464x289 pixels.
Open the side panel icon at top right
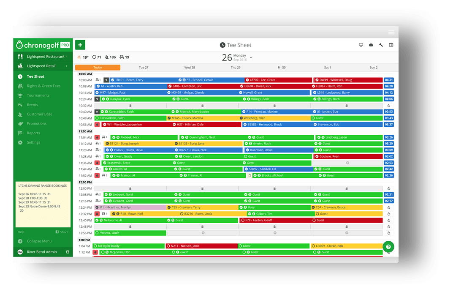[391, 45]
